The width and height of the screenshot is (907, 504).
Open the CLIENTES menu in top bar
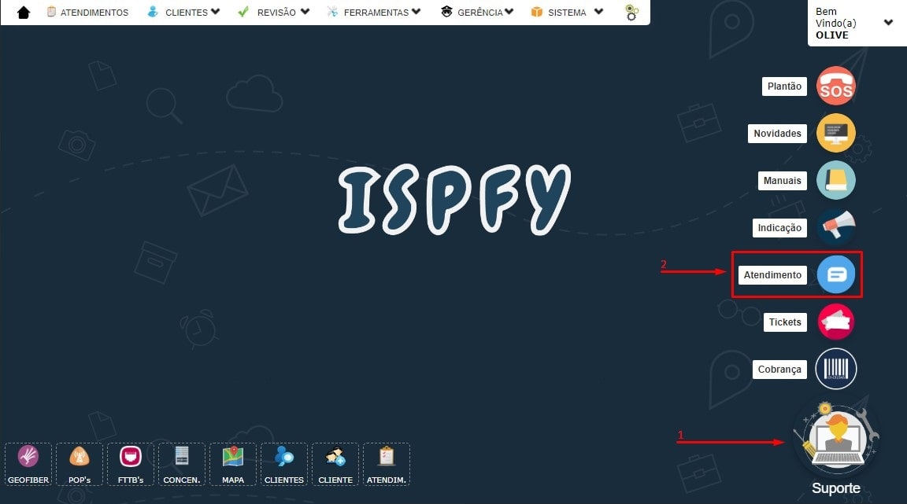click(x=184, y=12)
